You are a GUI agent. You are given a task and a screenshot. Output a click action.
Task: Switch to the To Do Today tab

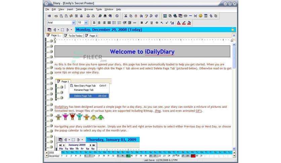(x=73, y=36)
